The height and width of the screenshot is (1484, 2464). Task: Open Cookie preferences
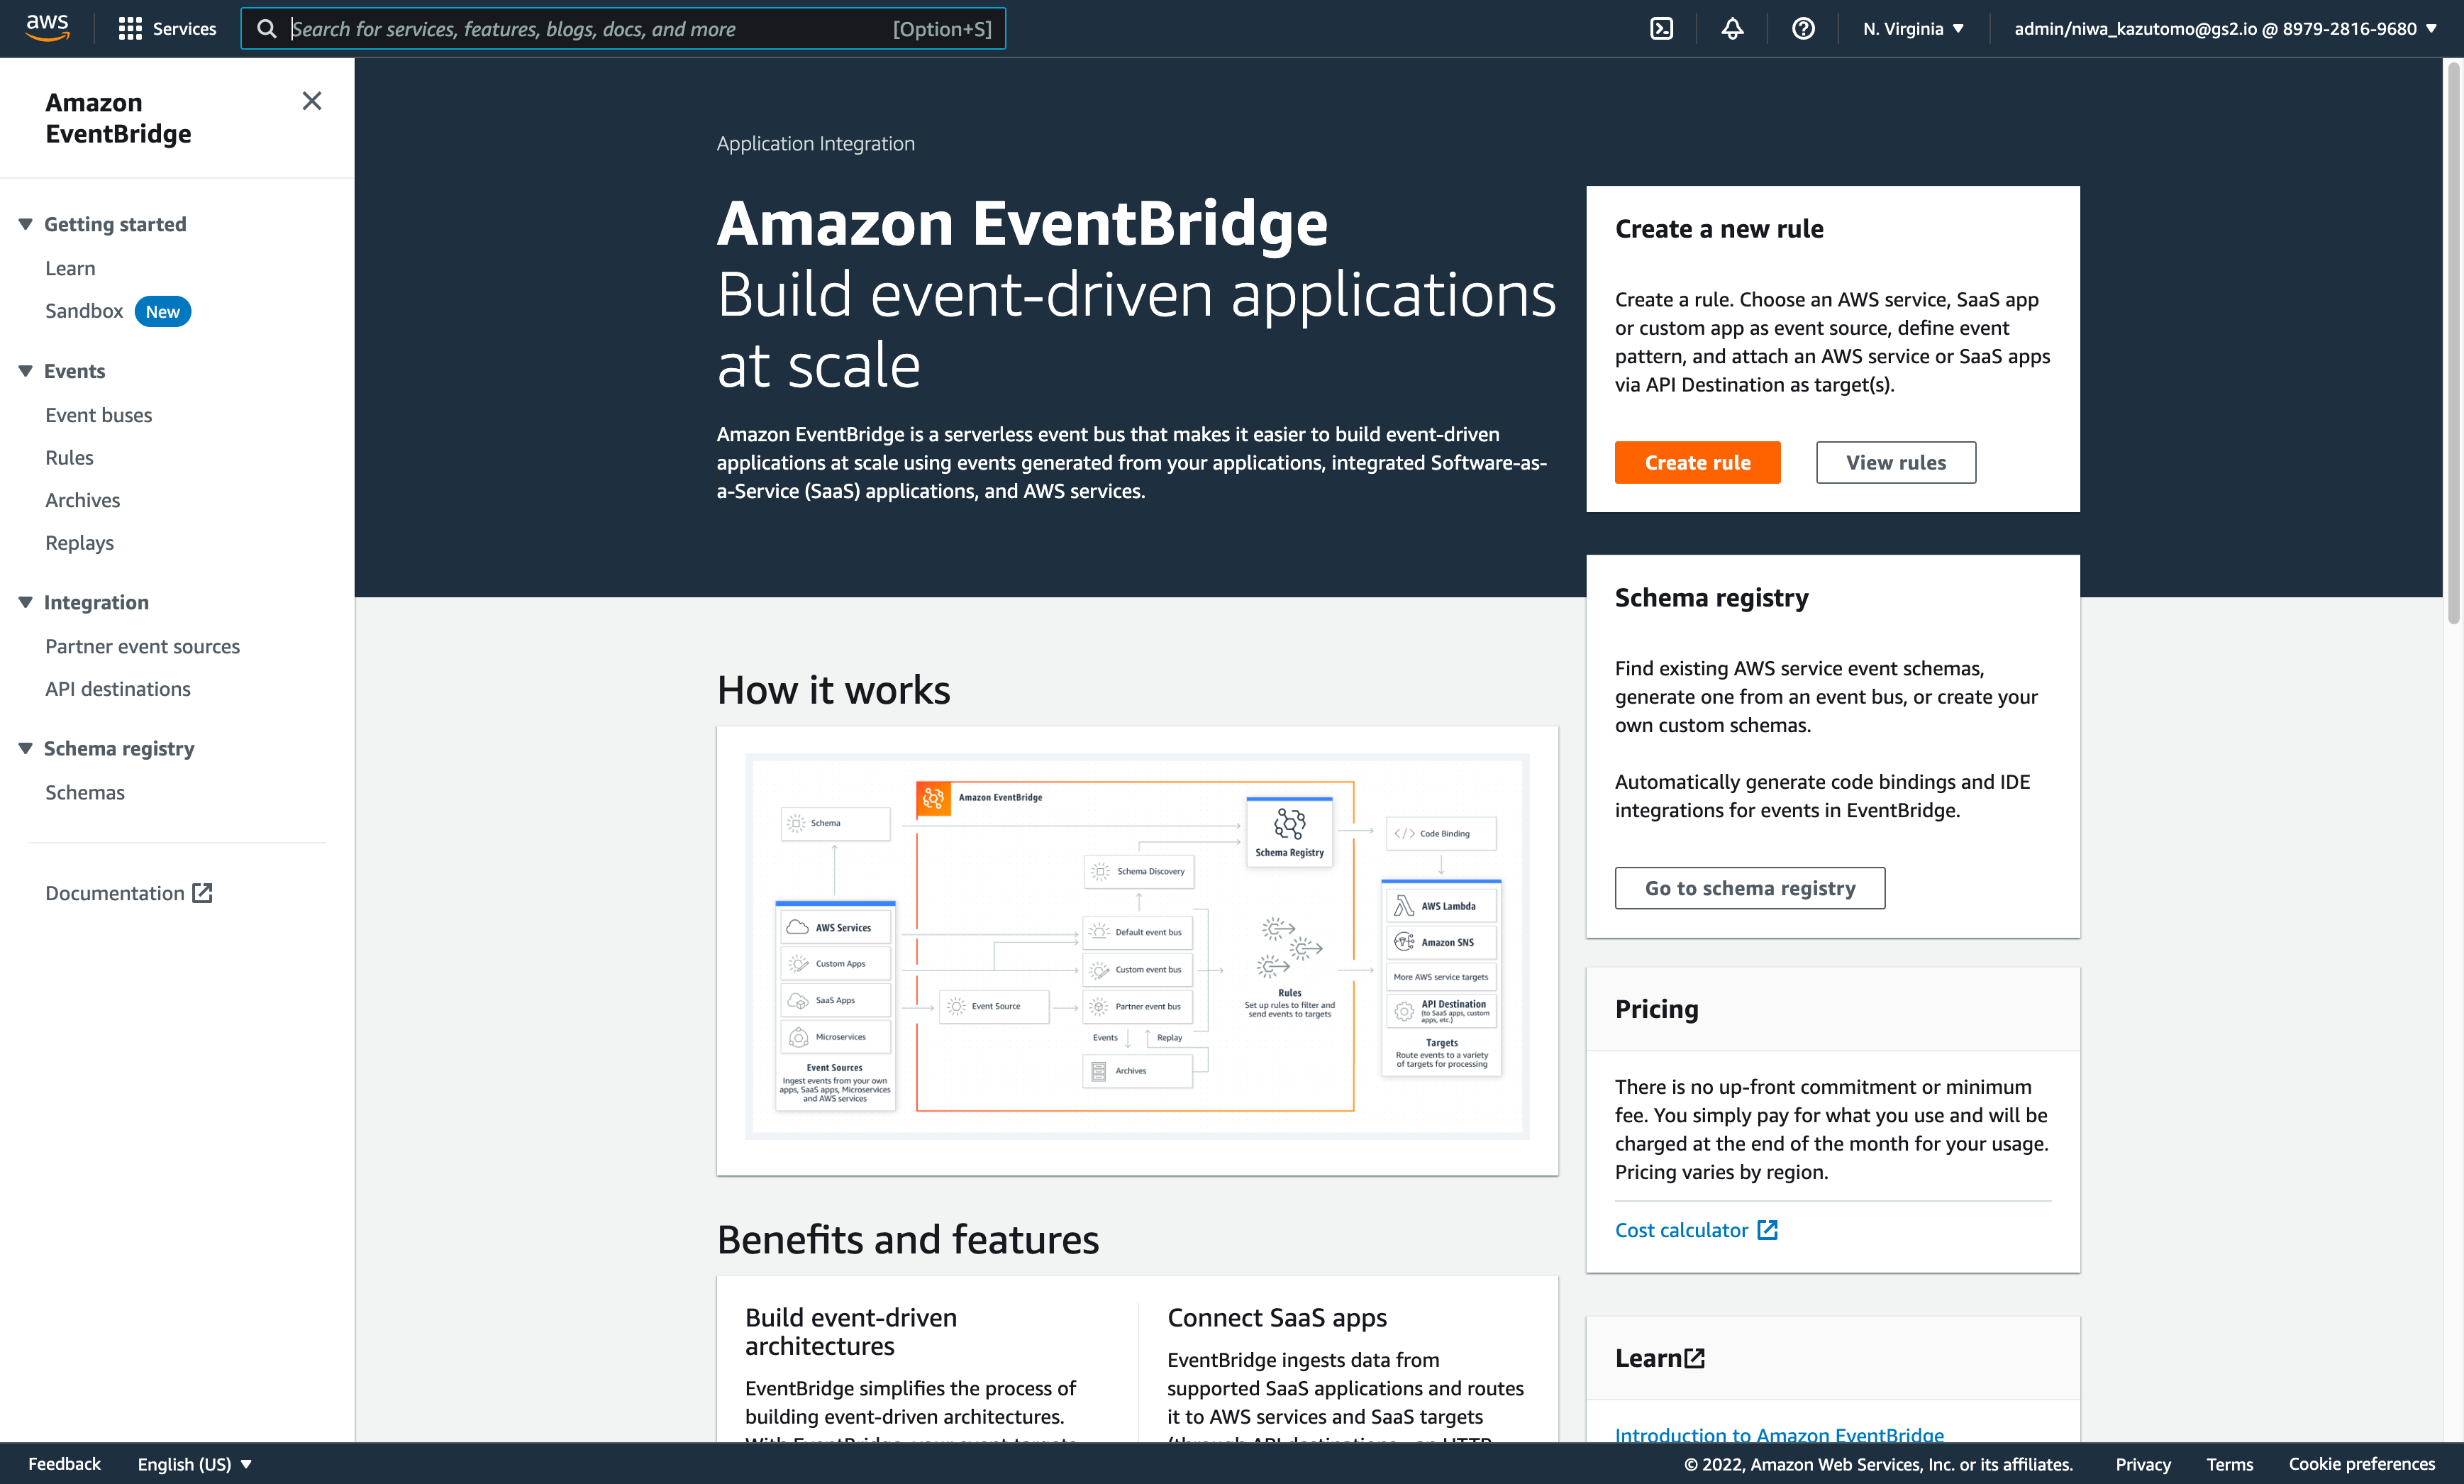[2361, 1464]
